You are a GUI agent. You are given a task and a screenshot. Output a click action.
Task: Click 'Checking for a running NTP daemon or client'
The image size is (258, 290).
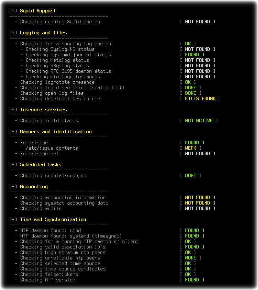click(79, 242)
